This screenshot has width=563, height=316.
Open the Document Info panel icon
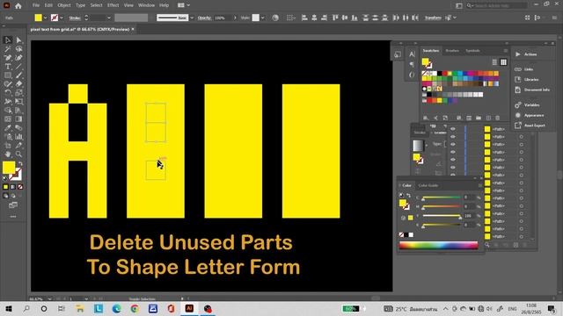coord(518,90)
